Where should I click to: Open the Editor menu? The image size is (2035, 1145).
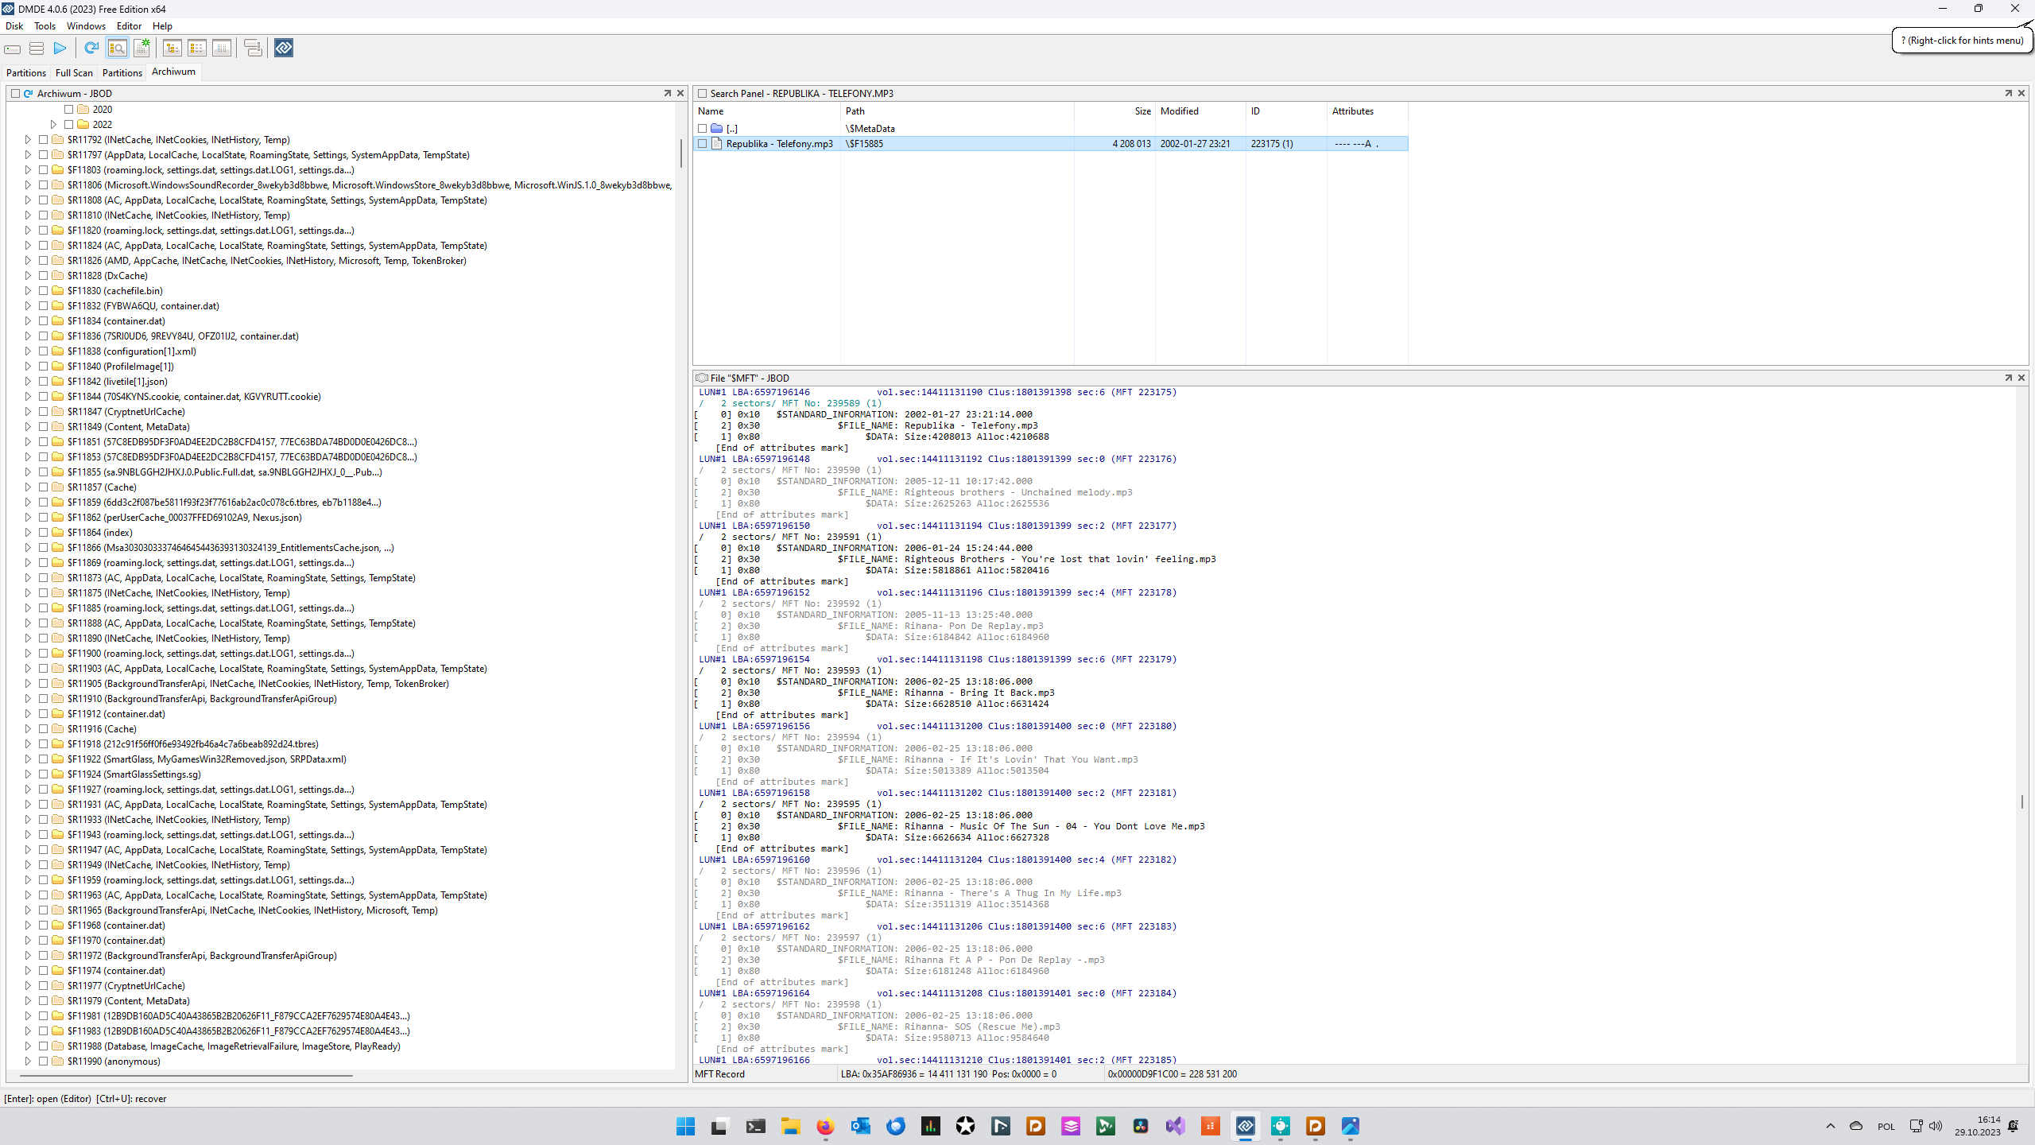coord(129,26)
